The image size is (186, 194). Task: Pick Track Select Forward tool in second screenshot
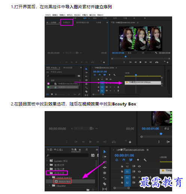(105, 156)
